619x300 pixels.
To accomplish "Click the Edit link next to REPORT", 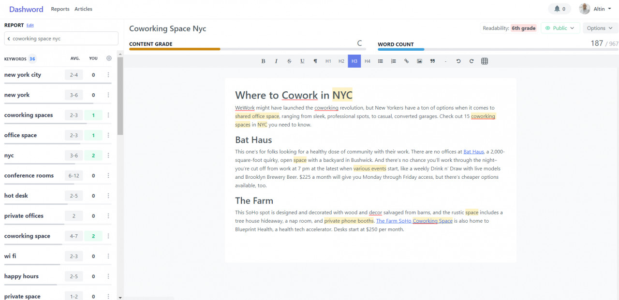I will 30,25.
